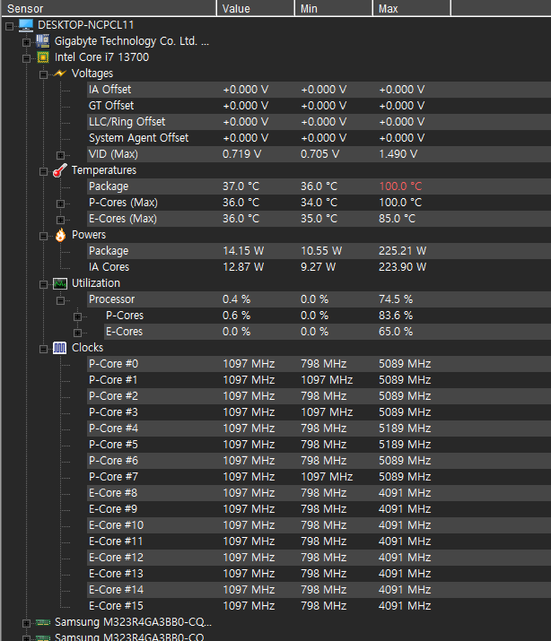Viewport: 551px width, 641px height.
Task: Select the E-Core #10 clock row
Action: click(x=319, y=525)
